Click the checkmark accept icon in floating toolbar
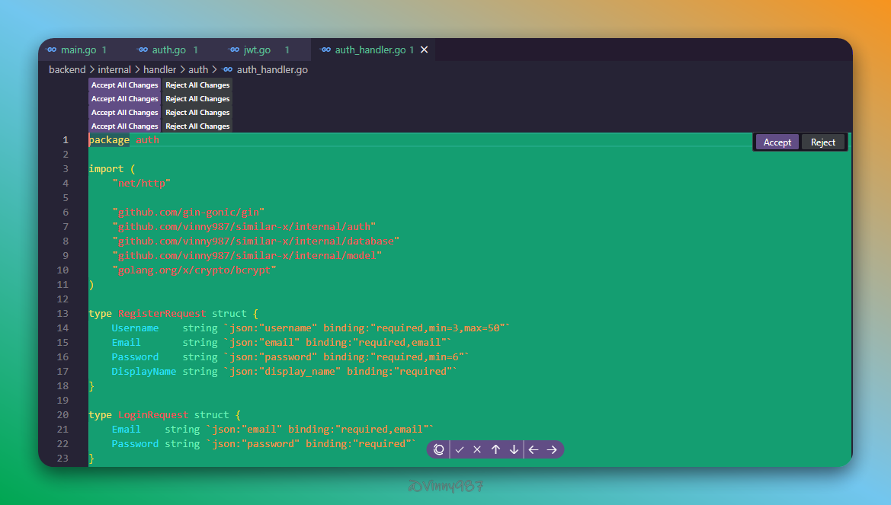891x505 pixels. pyautogui.click(x=460, y=449)
